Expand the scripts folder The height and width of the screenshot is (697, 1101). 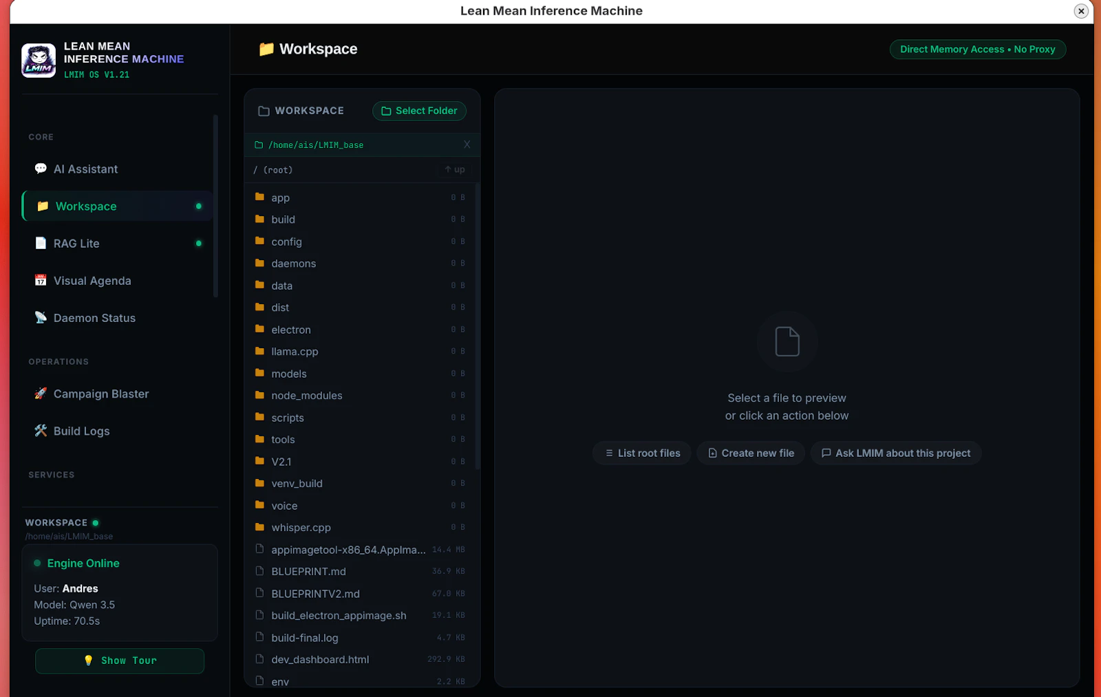(x=361, y=417)
